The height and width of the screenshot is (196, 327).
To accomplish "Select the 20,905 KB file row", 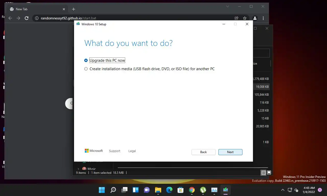I will 261,126.
